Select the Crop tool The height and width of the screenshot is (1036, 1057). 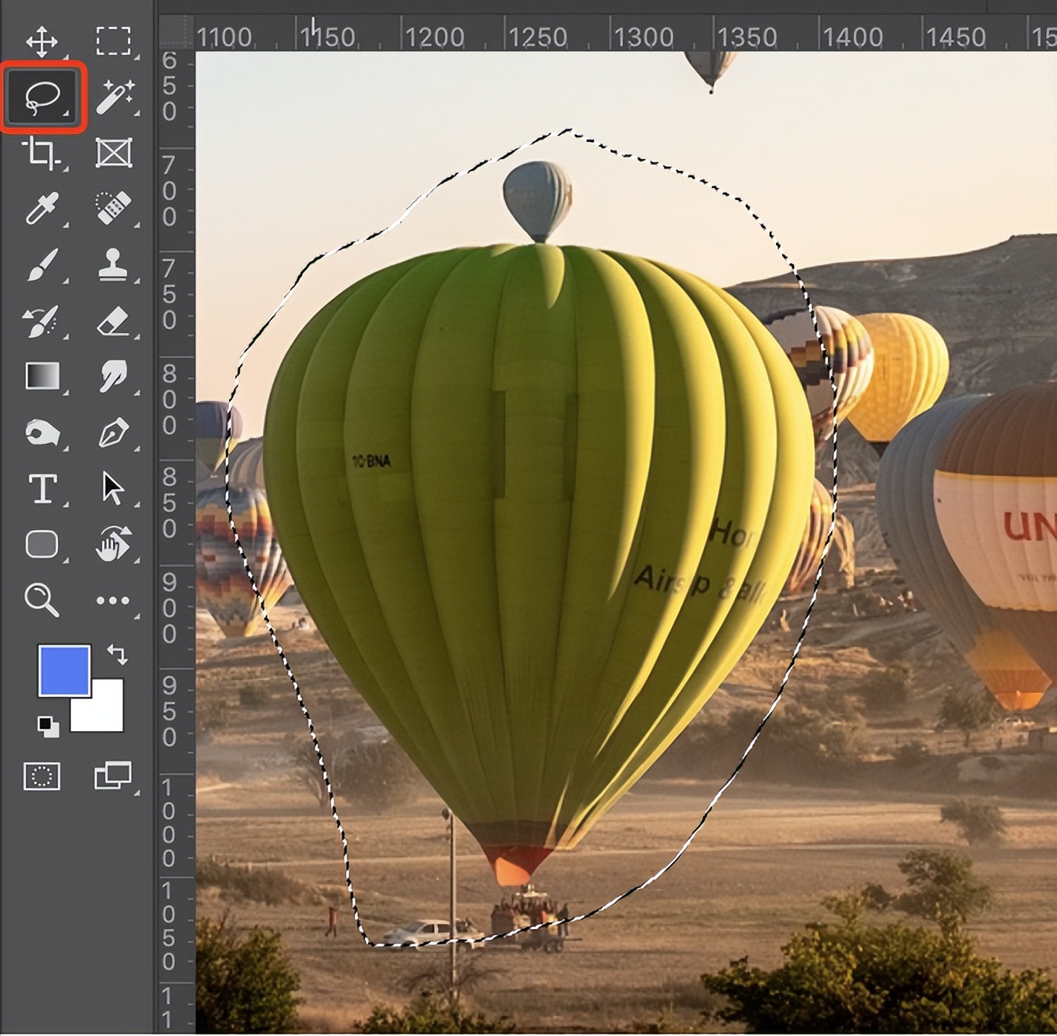(x=44, y=153)
